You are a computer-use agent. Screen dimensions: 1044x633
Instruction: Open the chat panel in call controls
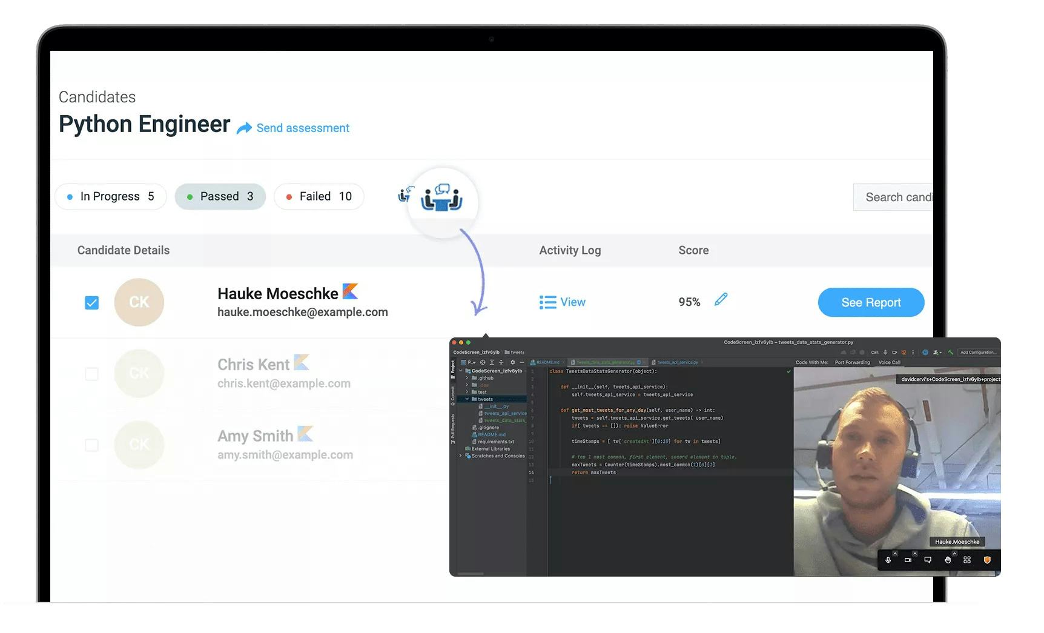928,560
